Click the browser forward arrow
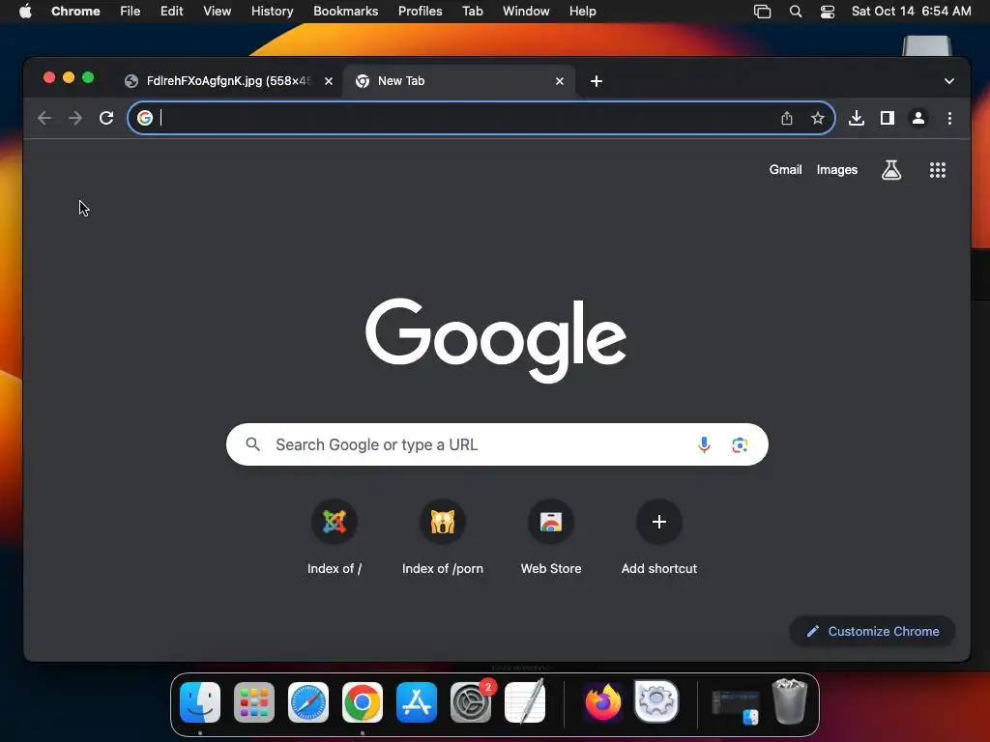This screenshot has height=742, width=990. 75,118
